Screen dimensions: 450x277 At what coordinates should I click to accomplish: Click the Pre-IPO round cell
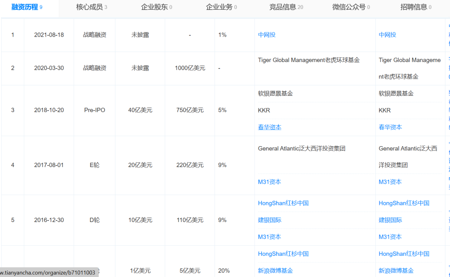point(95,110)
